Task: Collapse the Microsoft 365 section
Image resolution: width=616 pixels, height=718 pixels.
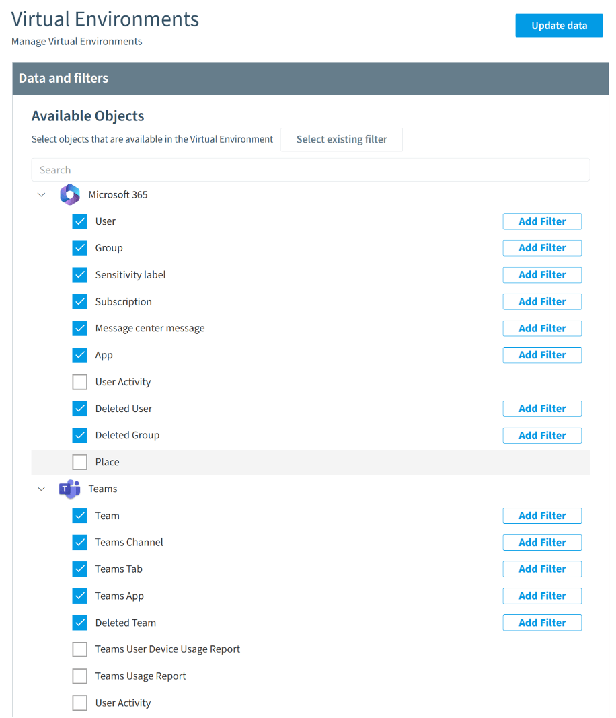Action: tap(41, 194)
